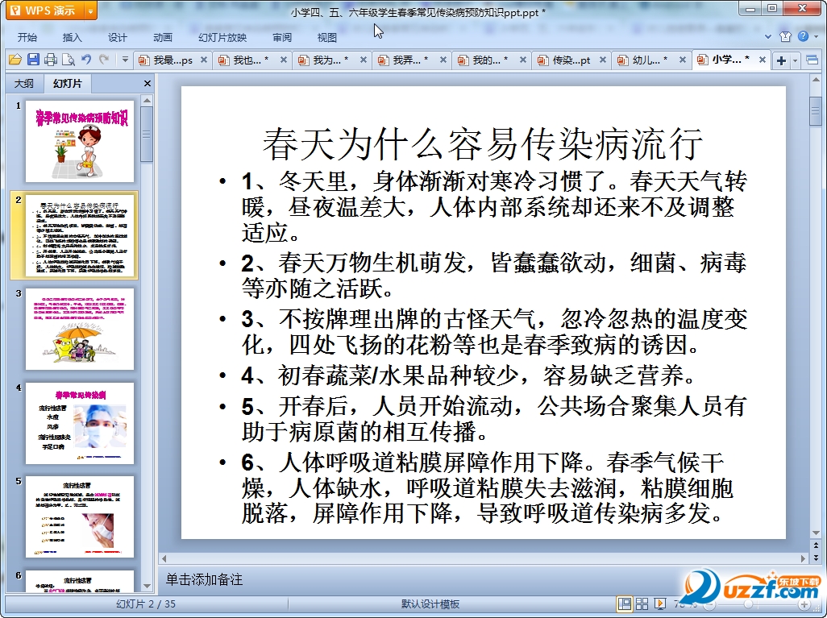
Task: Click the slide title 春天为什么容易传染病流行
Action: click(x=483, y=143)
